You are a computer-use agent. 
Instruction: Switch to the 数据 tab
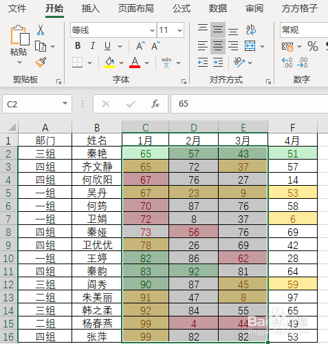218,8
